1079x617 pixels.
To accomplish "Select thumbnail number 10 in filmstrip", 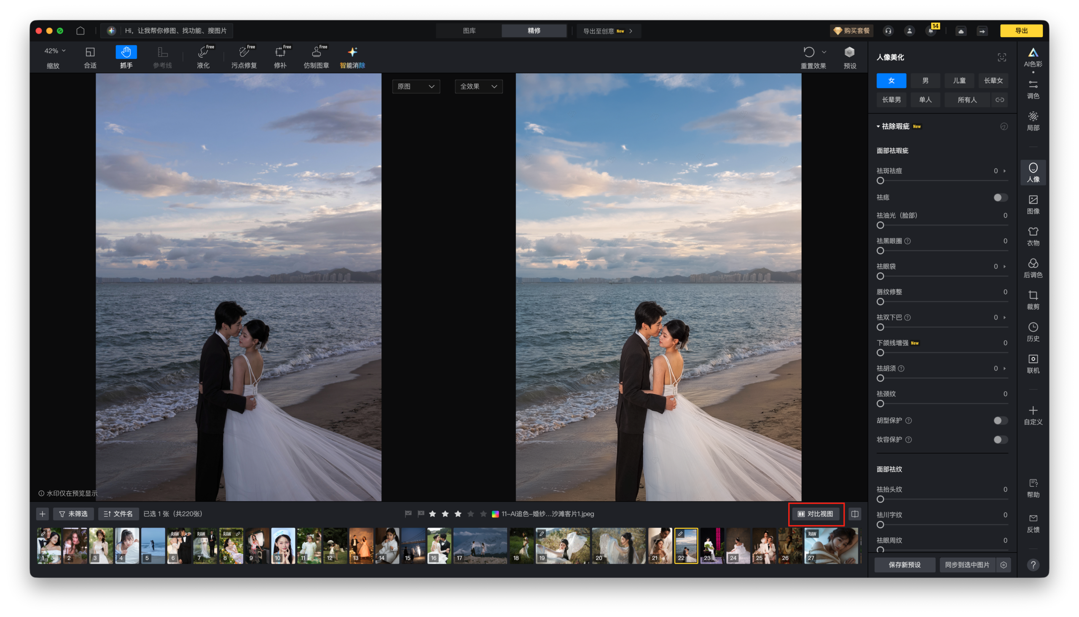I will (x=283, y=546).
